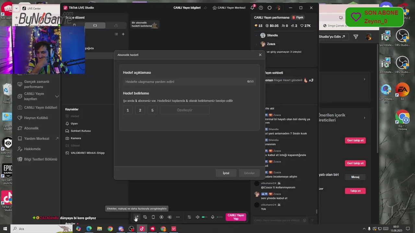The image size is (415, 233).
Task: Mute the microphone icon
Action: point(213,217)
